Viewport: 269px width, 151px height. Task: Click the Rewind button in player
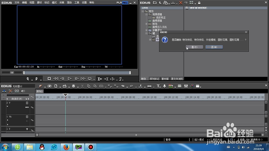(x=56, y=79)
